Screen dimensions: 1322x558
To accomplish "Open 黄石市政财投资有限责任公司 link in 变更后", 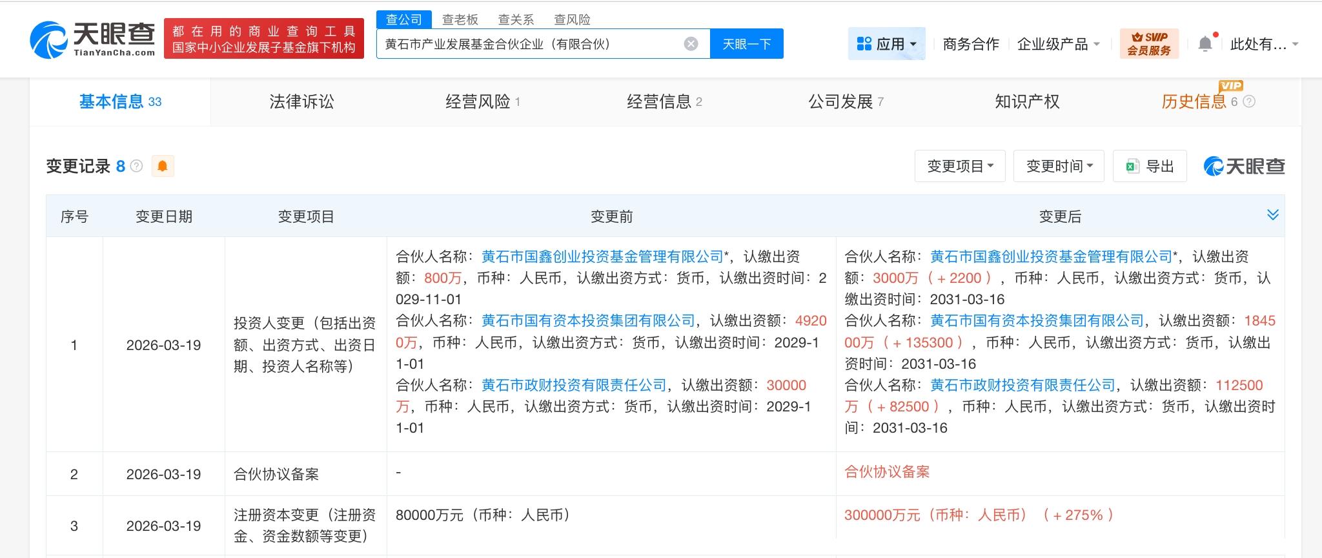I will click(x=1022, y=385).
